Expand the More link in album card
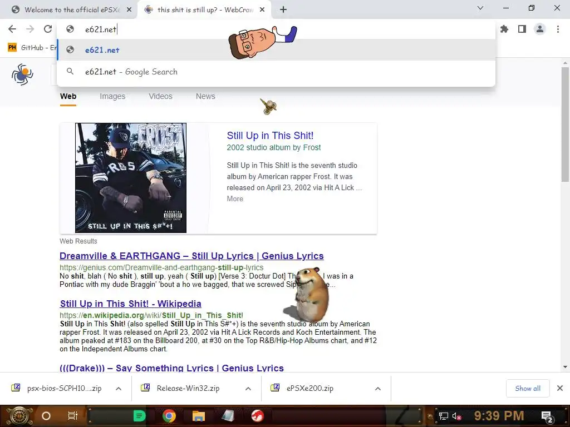Screen dimensions: 570x427 [x=235, y=198]
